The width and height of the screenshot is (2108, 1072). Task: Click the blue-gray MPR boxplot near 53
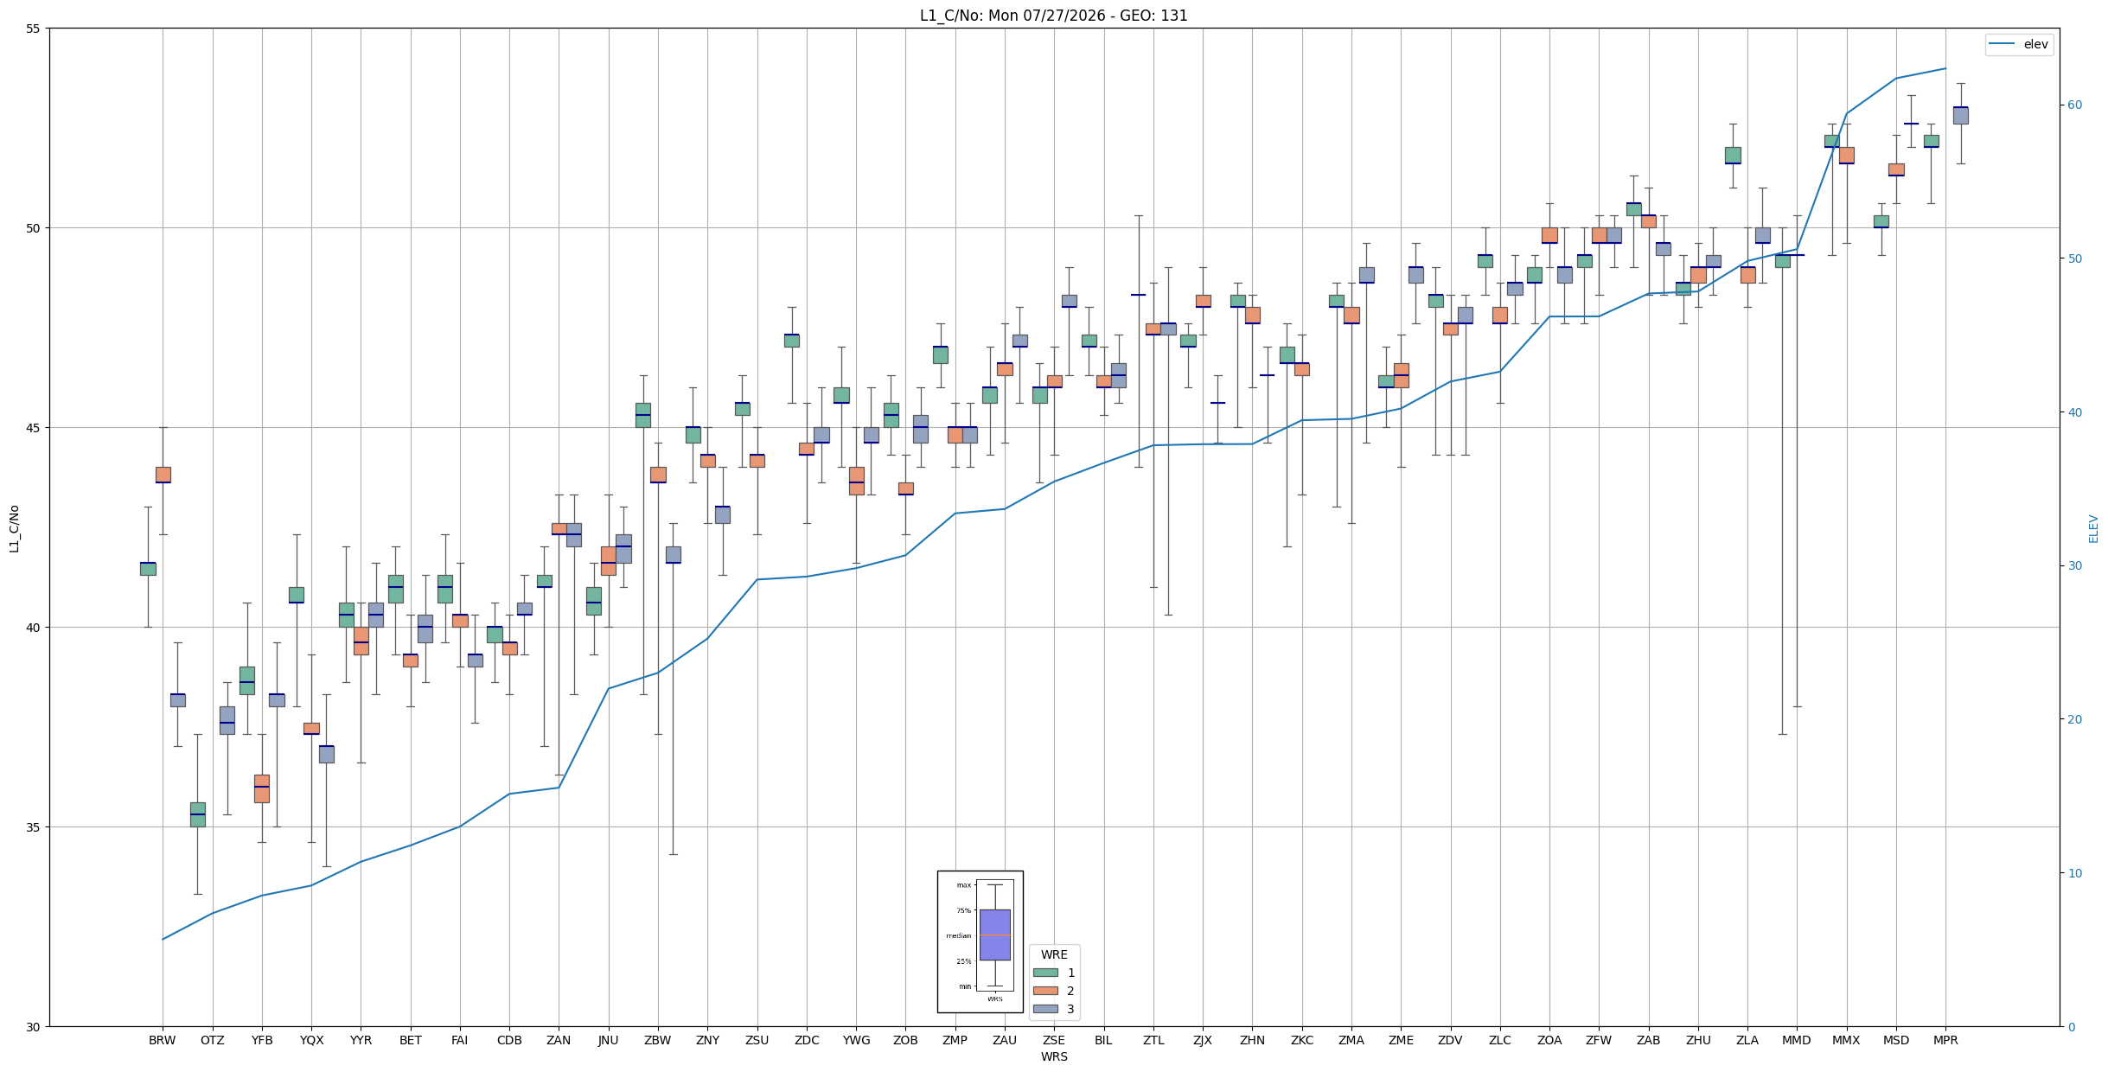[x=1961, y=116]
